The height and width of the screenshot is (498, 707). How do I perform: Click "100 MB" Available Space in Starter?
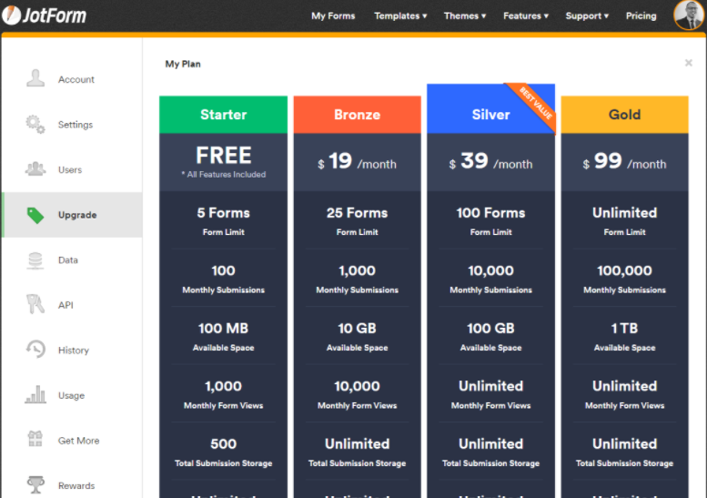[223, 329]
